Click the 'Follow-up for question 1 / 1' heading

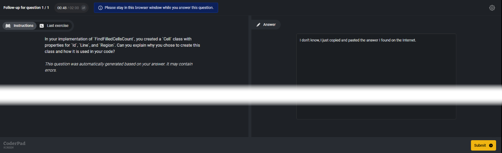[26, 8]
